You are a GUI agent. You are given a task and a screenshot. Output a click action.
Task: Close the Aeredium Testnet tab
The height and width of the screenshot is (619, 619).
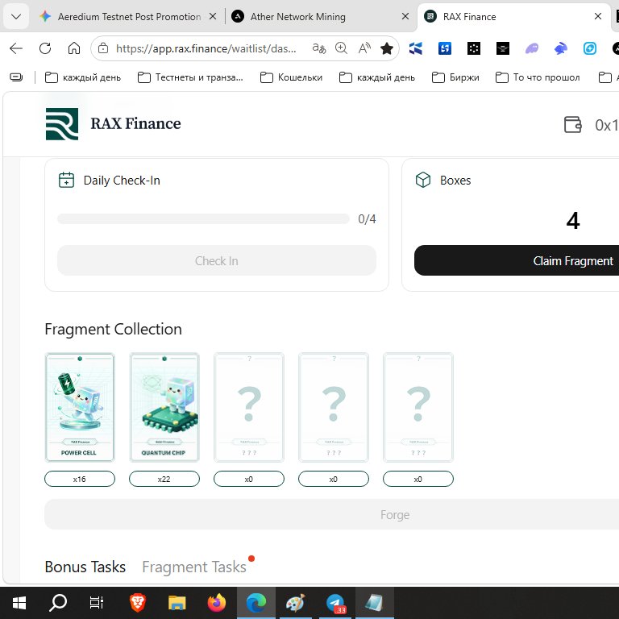click(213, 17)
